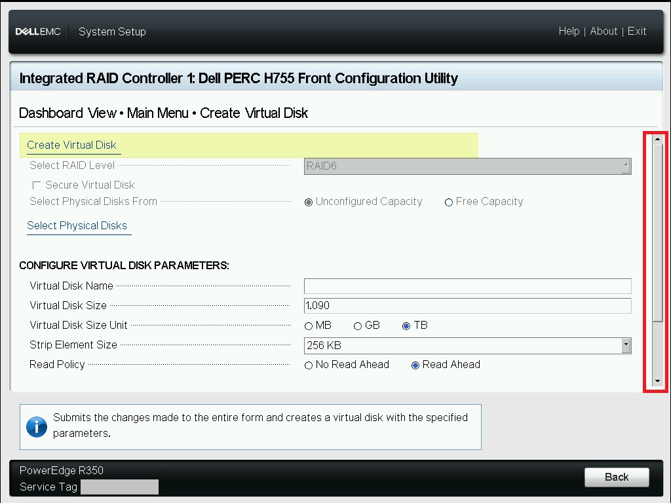Click the Virtual Disk Name input field
Screen dimensions: 671x503
(x=467, y=286)
